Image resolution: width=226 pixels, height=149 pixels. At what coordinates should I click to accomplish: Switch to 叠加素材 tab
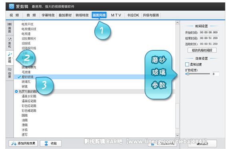coord(65,15)
